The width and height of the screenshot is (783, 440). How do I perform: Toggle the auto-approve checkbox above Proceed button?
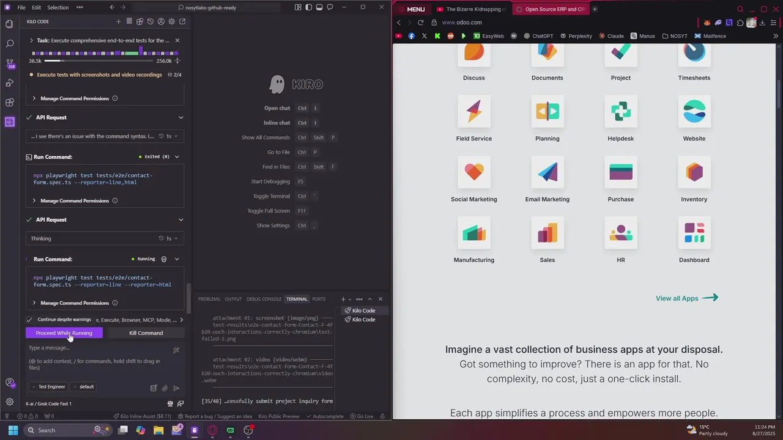pos(29,320)
